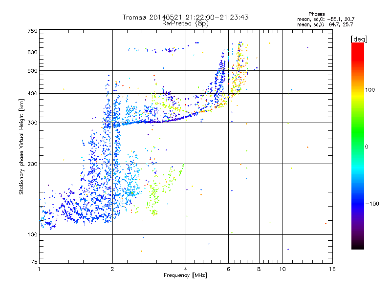Image resolution: width=391 pixels, height=293 pixels.
Task: Click the x-axis label '6'
Action: 228,269
